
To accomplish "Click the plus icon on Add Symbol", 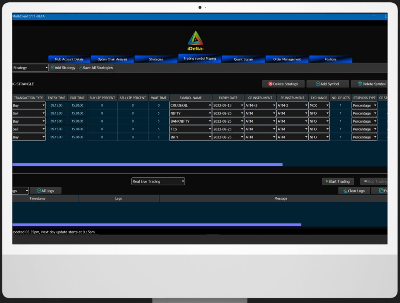I will 318,84.
